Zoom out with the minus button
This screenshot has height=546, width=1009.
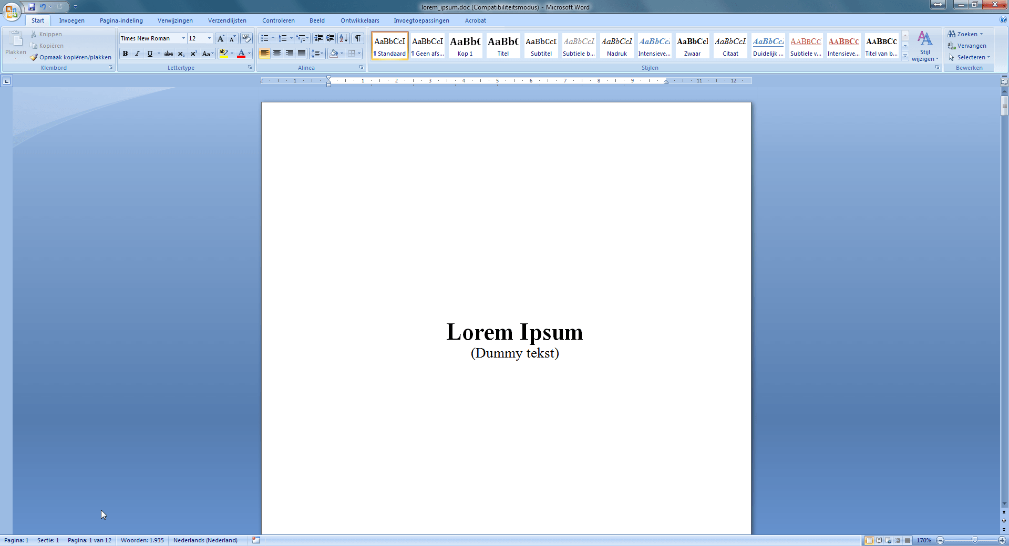point(940,540)
